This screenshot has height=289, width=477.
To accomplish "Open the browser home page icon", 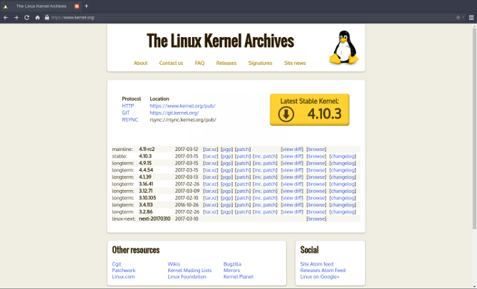I will pyautogui.click(x=38, y=17).
